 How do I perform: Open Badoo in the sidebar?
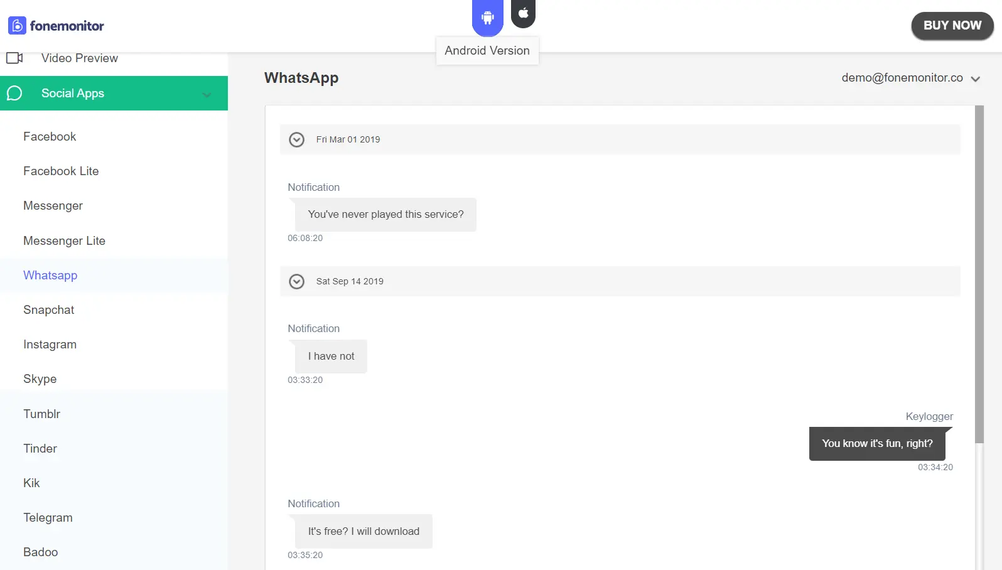point(40,552)
